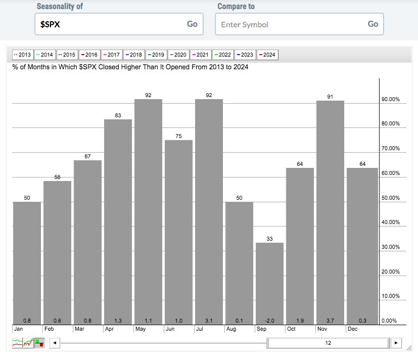
Task: Click the September bar showing 33
Action: [269, 283]
